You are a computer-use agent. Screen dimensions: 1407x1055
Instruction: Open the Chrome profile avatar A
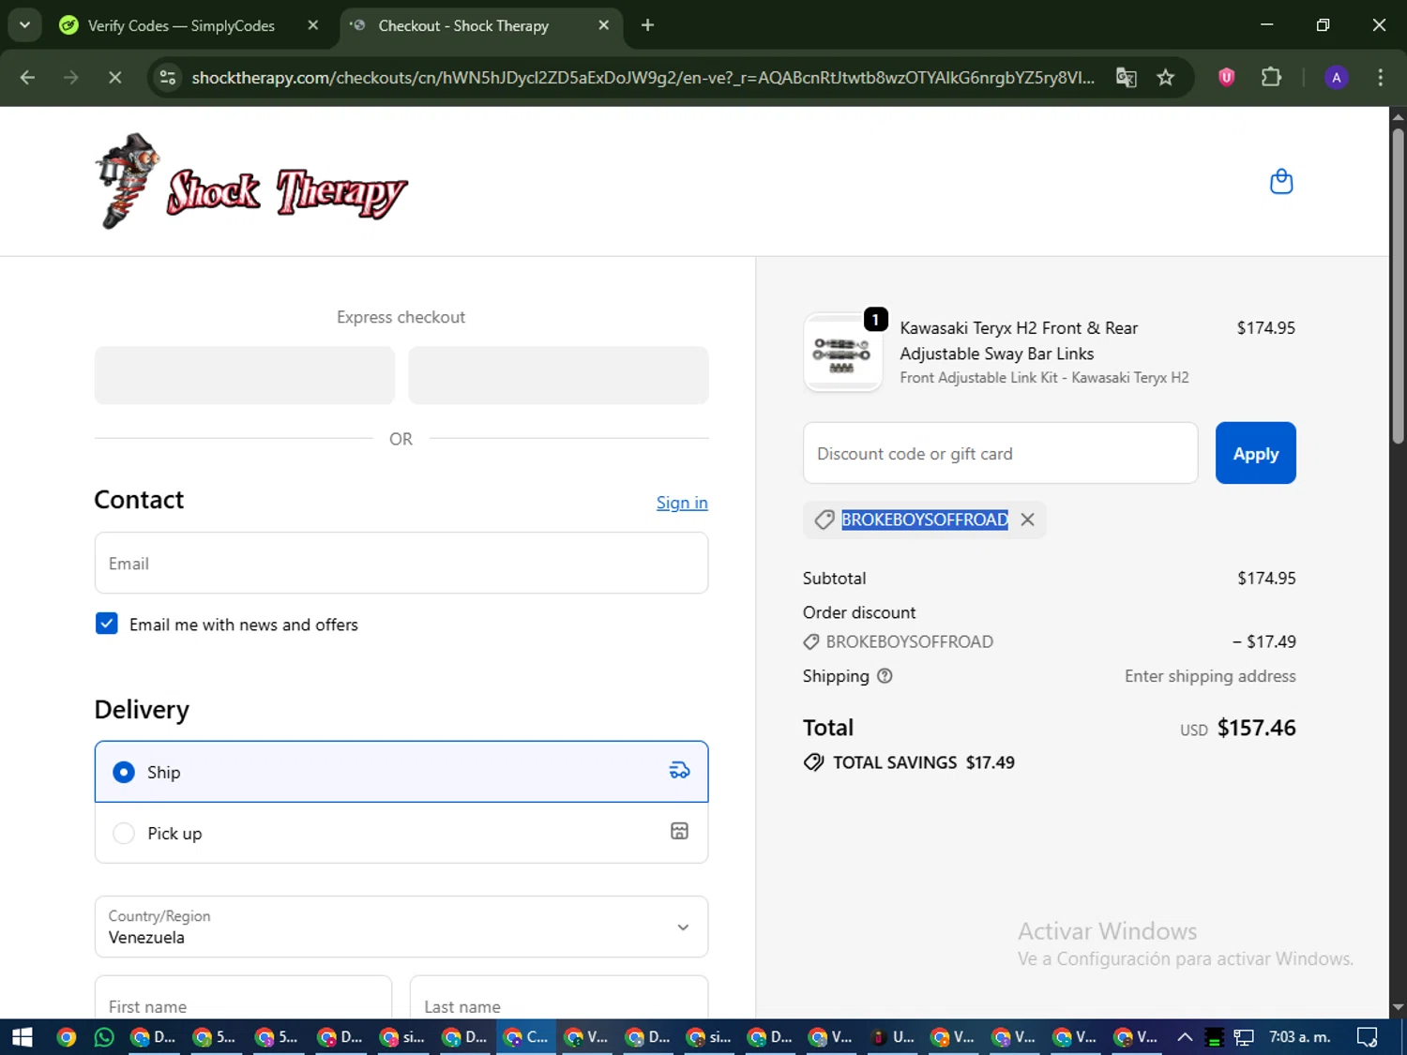pos(1336,78)
